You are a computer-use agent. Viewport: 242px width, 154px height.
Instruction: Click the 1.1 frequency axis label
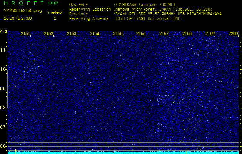point(3,50)
